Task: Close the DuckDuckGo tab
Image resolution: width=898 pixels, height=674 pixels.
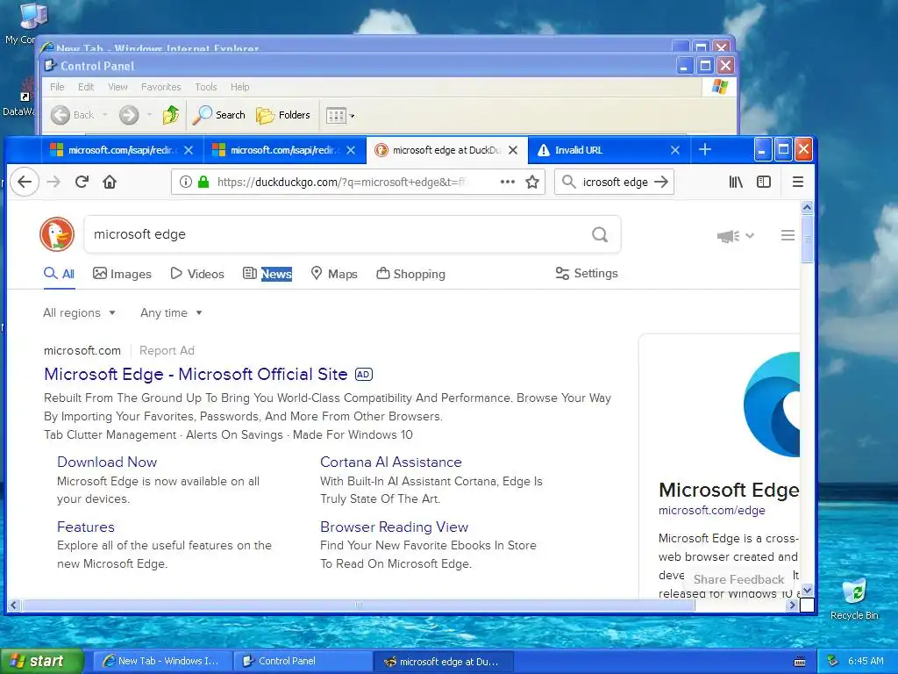Action: pyautogui.click(x=513, y=150)
